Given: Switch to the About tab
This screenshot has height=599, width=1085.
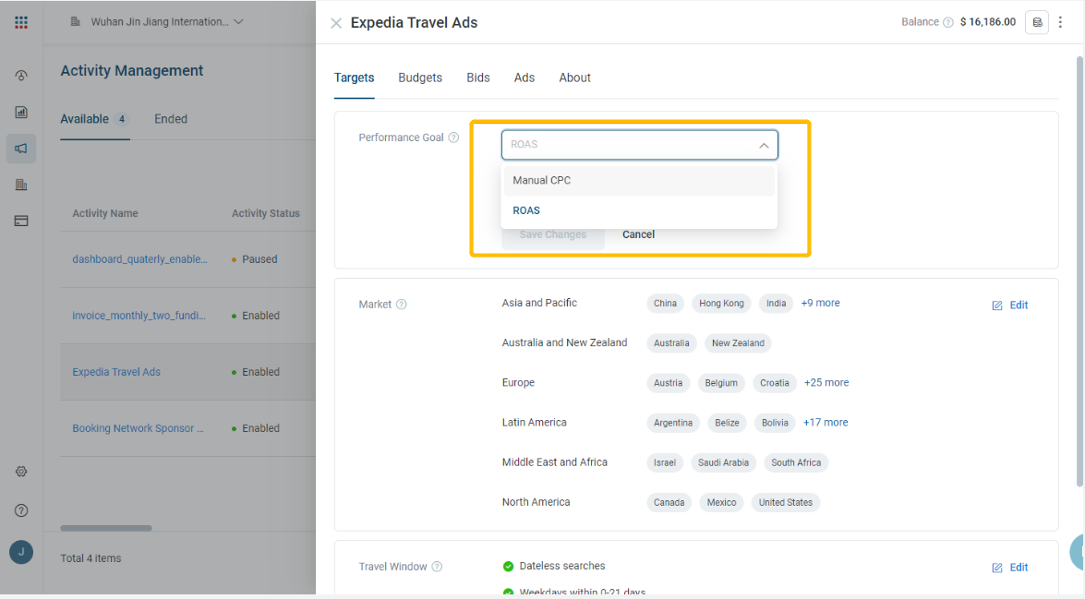Looking at the screenshot, I should [575, 78].
